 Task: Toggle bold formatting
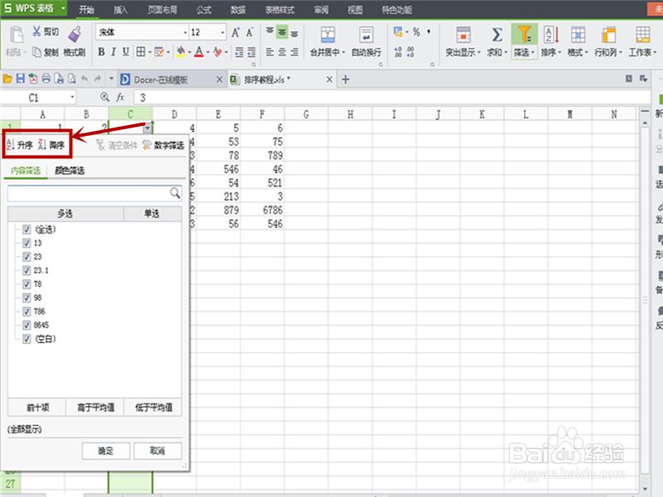(101, 52)
